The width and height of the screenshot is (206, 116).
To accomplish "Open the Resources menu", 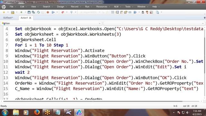I will tap(102, 6).
